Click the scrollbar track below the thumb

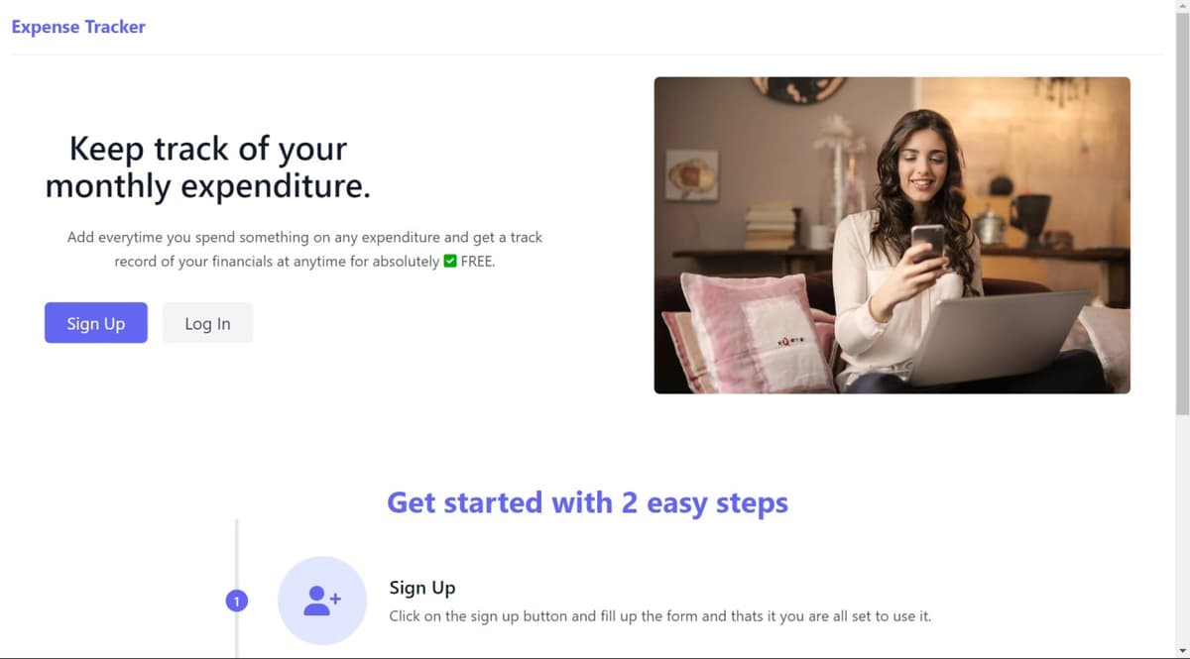tap(1182, 528)
